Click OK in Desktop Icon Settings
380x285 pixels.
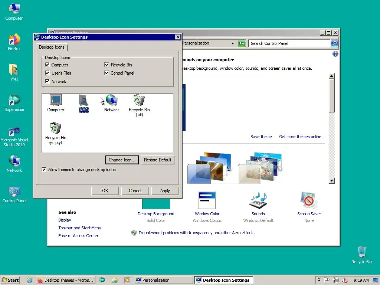point(105,191)
